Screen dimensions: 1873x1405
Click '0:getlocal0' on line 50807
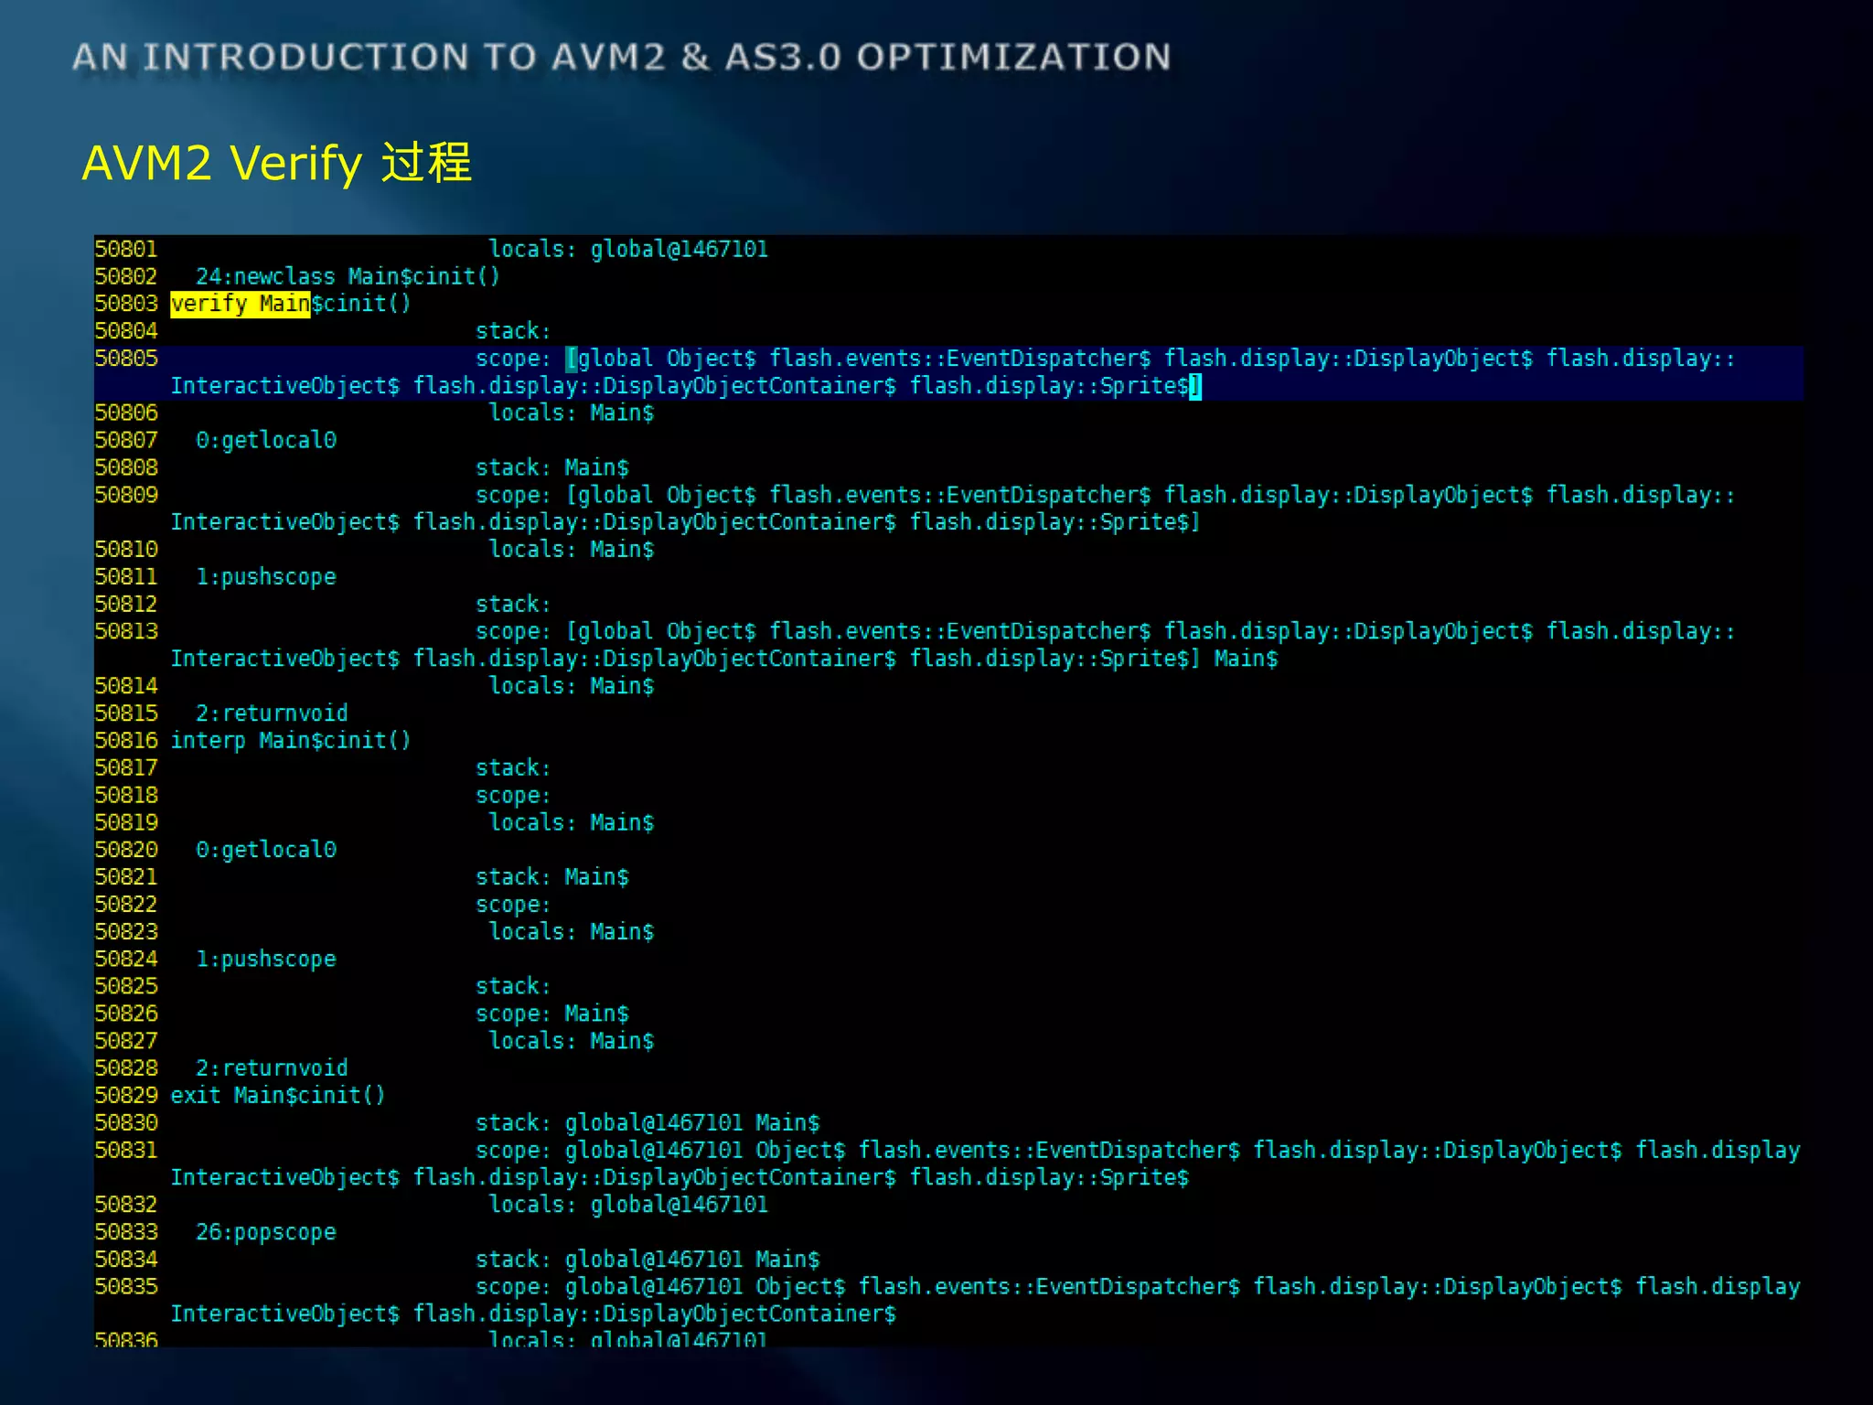[x=266, y=441]
